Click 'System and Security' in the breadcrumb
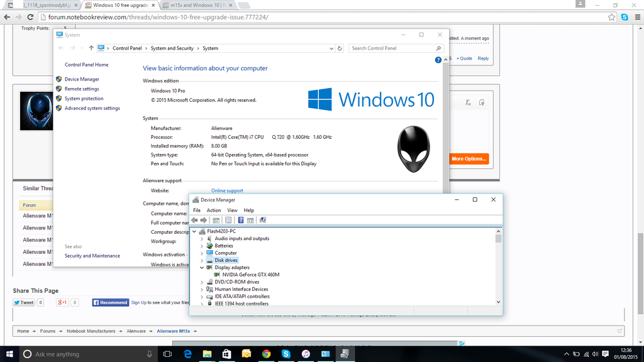The height and width of the screenshot is (362, 644). pos(172,48)
